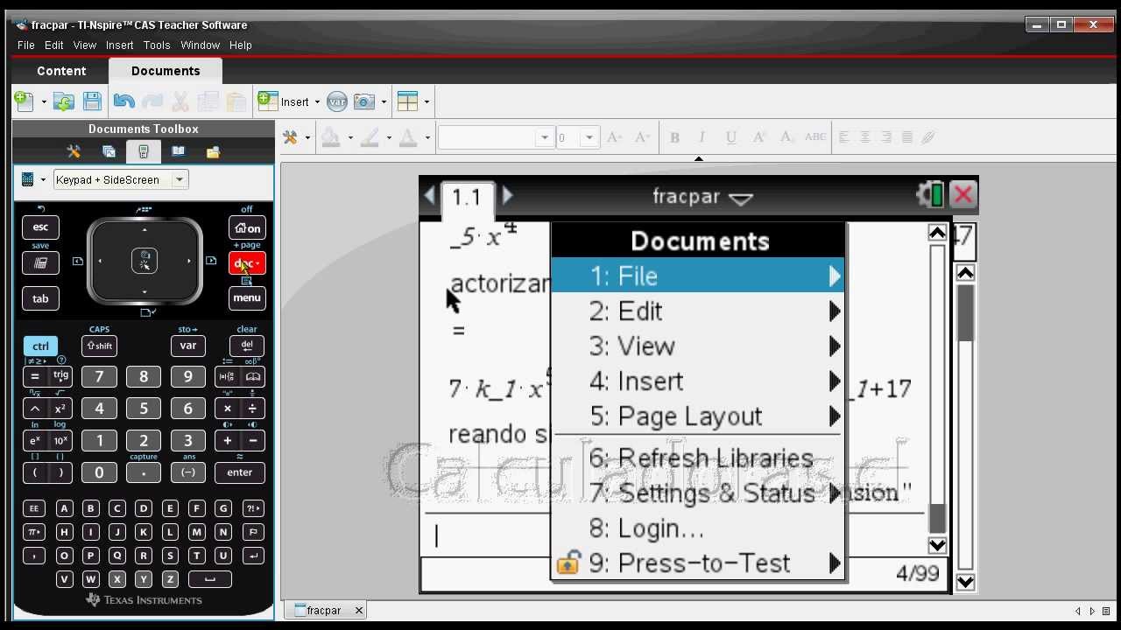Undo the last action in main toolbar
This screenshot has height=630, width=1121.
click(123, 101)
